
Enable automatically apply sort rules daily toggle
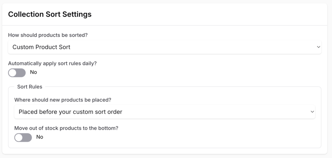pos(17,73)
